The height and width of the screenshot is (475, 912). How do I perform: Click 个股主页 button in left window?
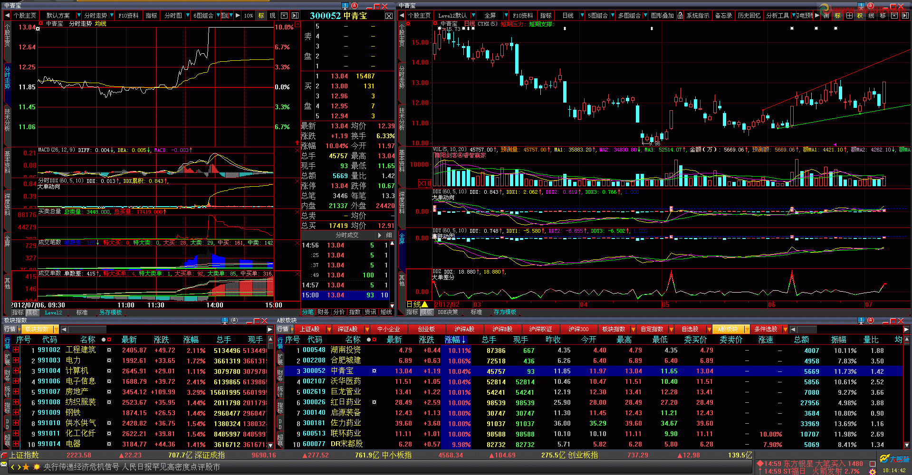[25, 16]
